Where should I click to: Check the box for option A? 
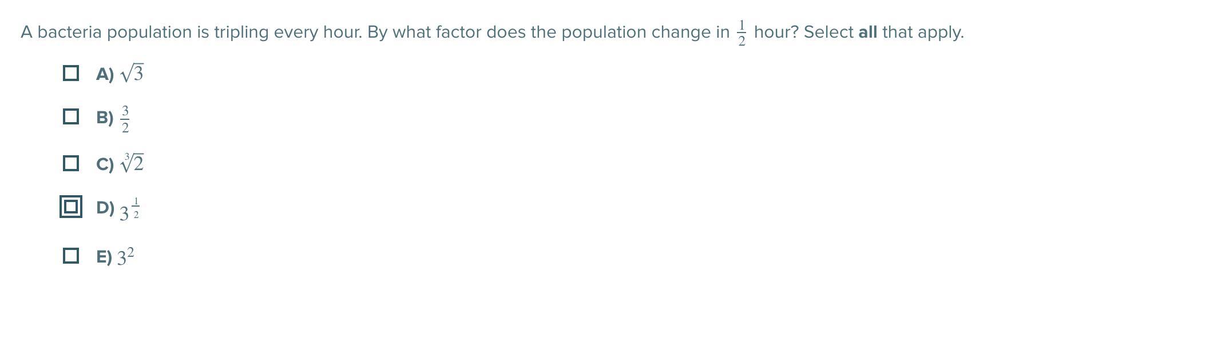(x=70, y=73)
